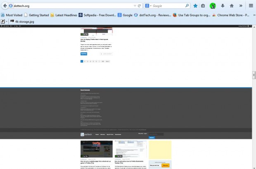Open dropdown next to shortcut arrow icon
Viewport: 256px width, 169px height.
point(7,21)
